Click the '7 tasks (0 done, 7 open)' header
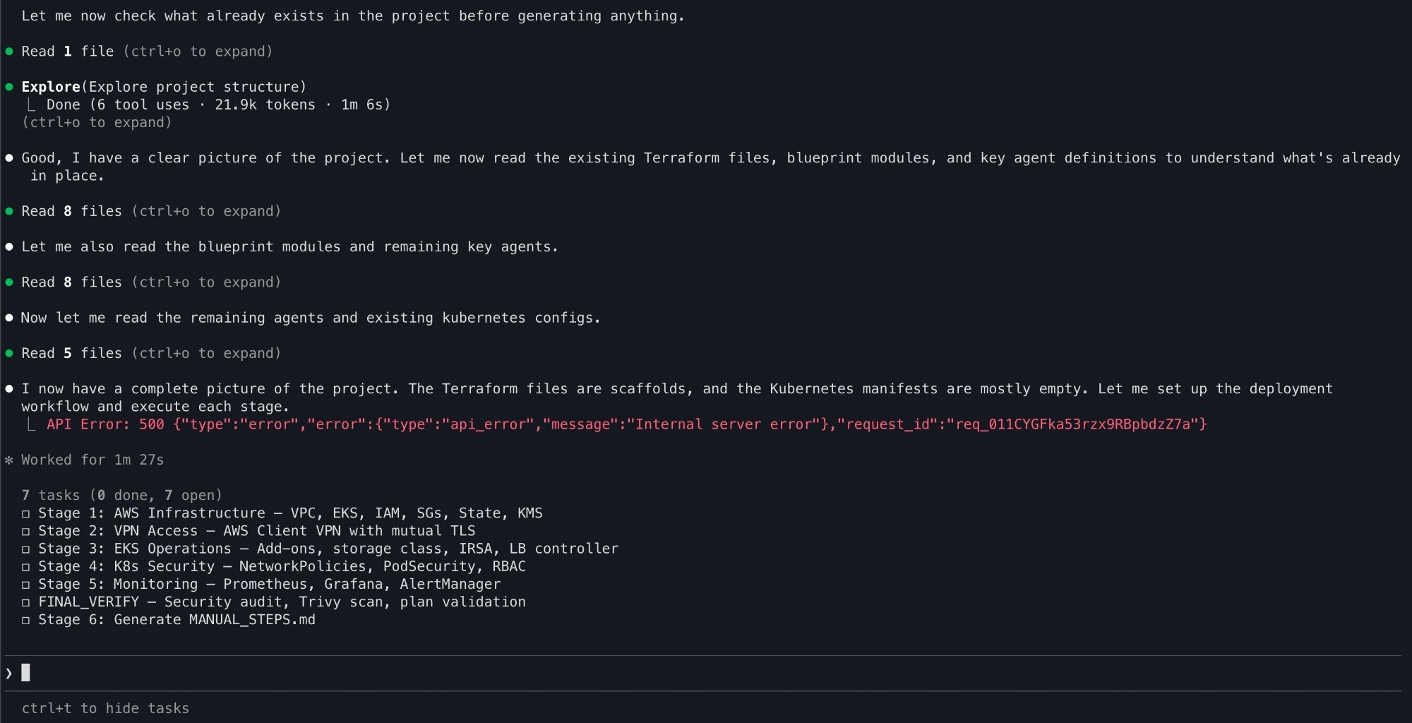This screenshot has height=723, width=1412. click(x=121, y=495)
